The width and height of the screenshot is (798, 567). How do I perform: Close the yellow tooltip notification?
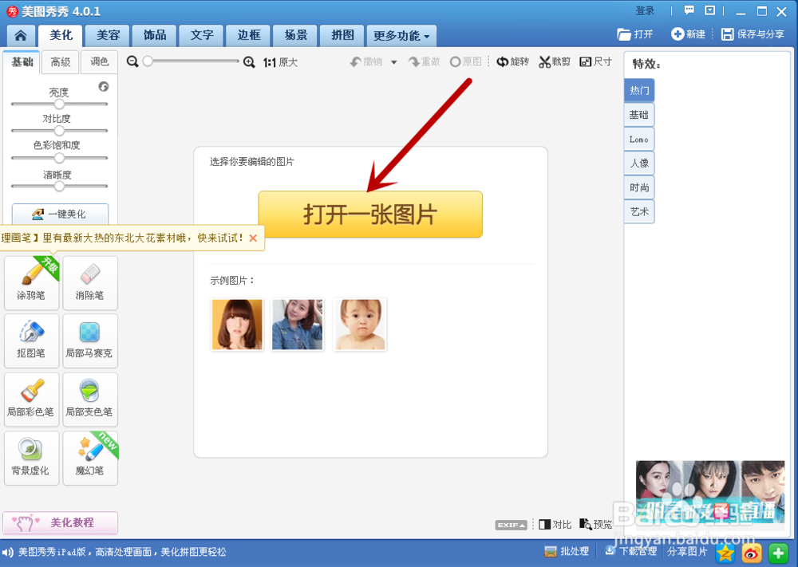[x=253, y=238]
